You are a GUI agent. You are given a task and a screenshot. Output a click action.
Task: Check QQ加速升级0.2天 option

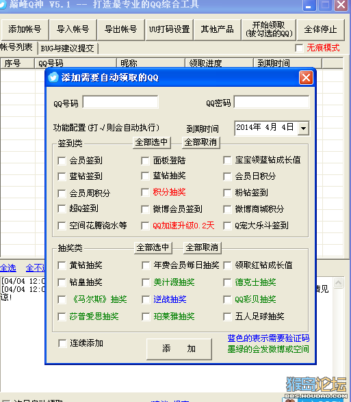tap(145, 226)
